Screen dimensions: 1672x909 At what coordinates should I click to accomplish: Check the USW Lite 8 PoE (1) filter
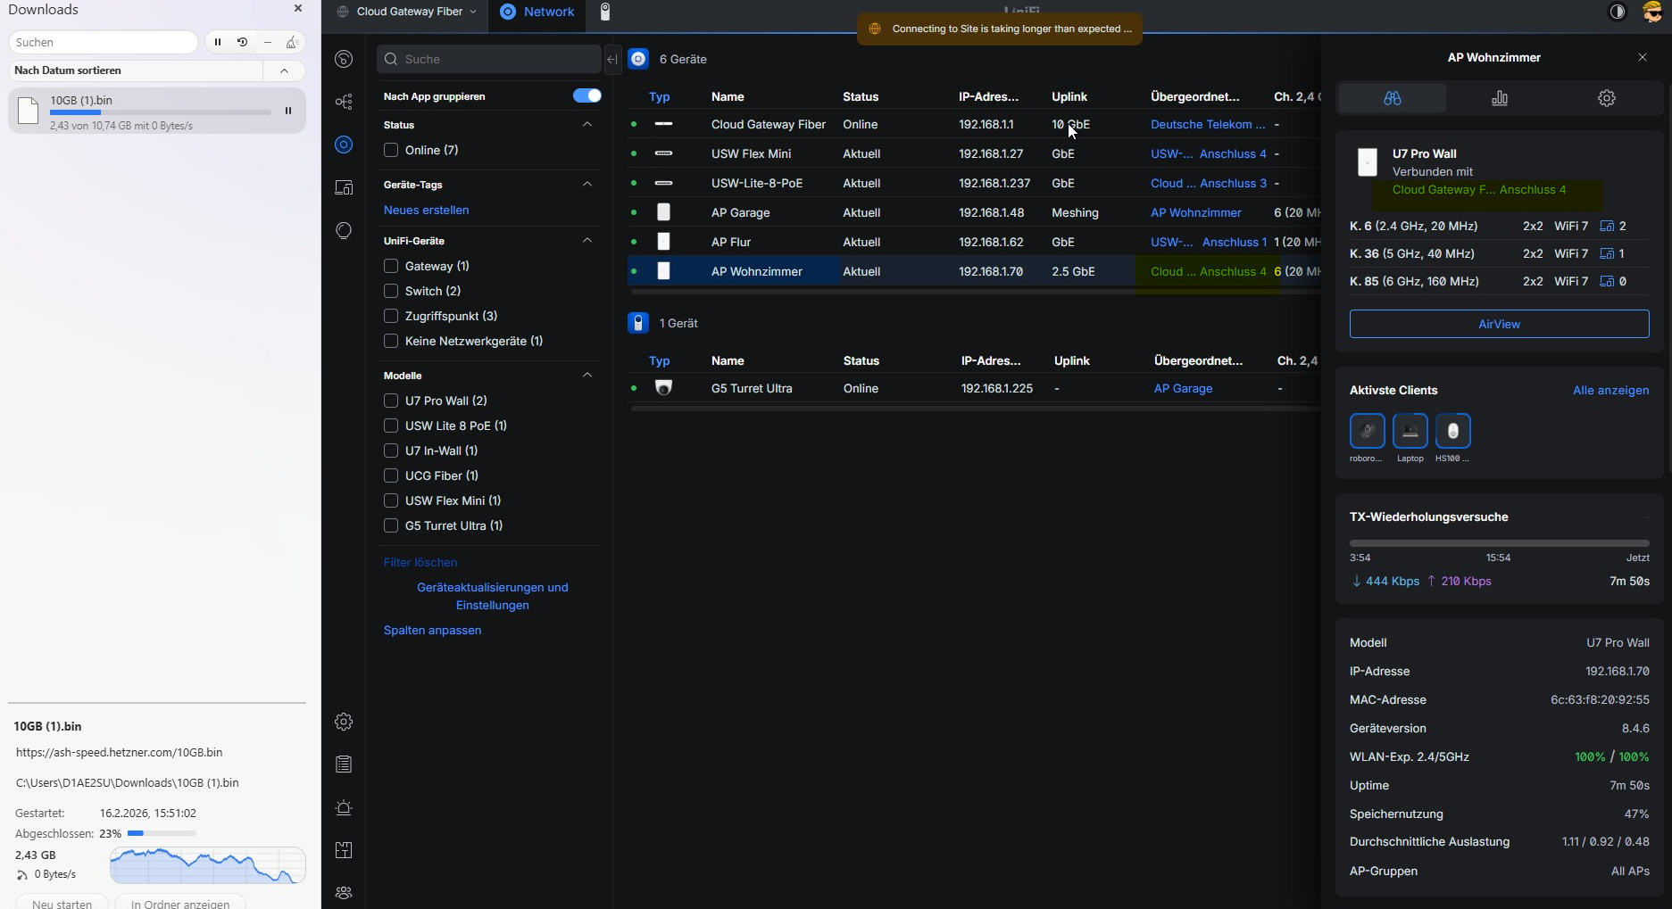pos(391,426)
